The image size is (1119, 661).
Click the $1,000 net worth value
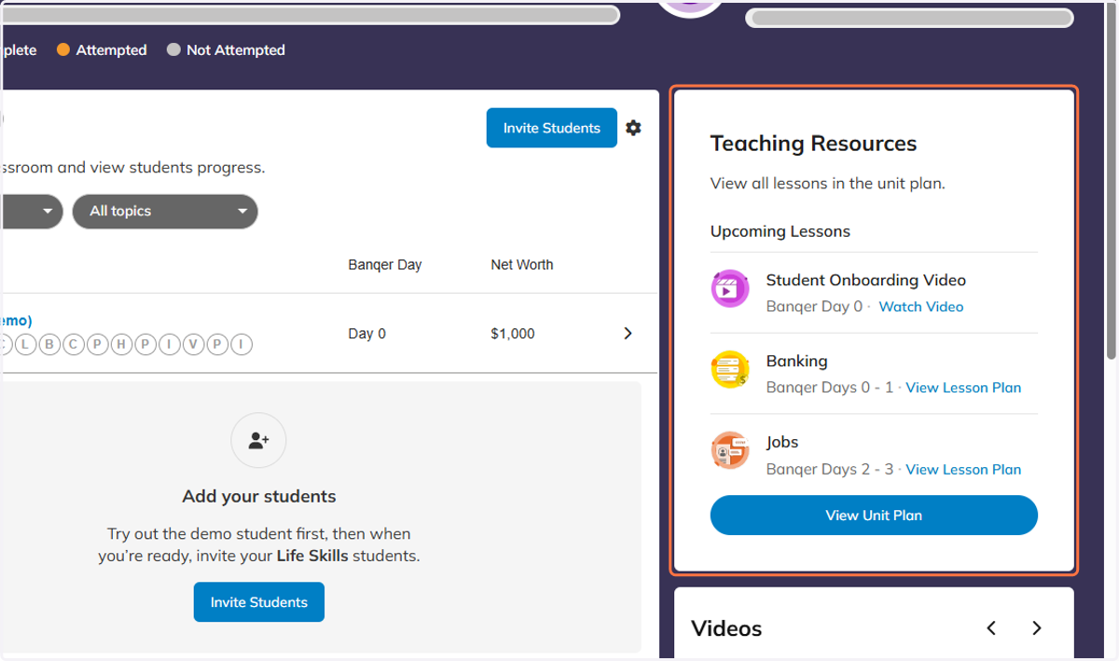(513, 334)
